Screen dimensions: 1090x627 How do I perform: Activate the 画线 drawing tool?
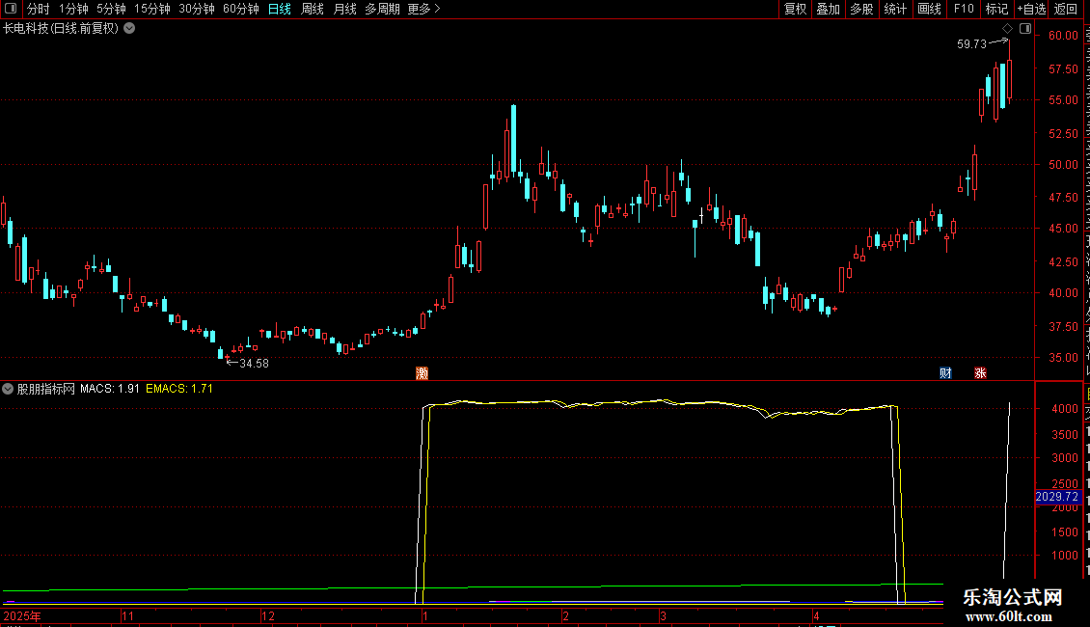pos(930,9)
